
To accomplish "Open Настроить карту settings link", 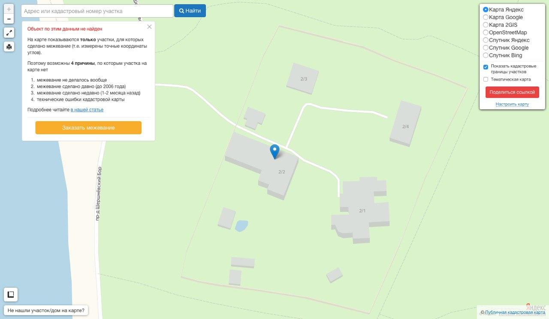I will [x=512, y=104].
